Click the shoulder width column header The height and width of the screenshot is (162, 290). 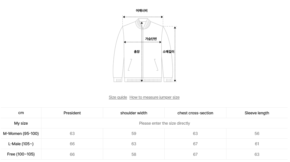[134, 113]
